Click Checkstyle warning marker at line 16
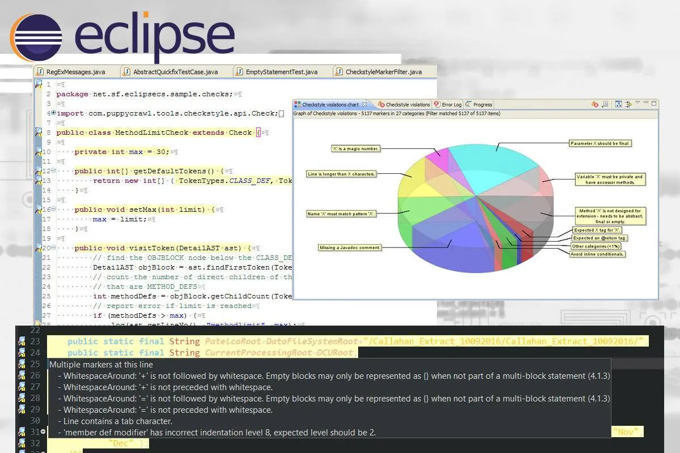 click(x=39, y=210)
